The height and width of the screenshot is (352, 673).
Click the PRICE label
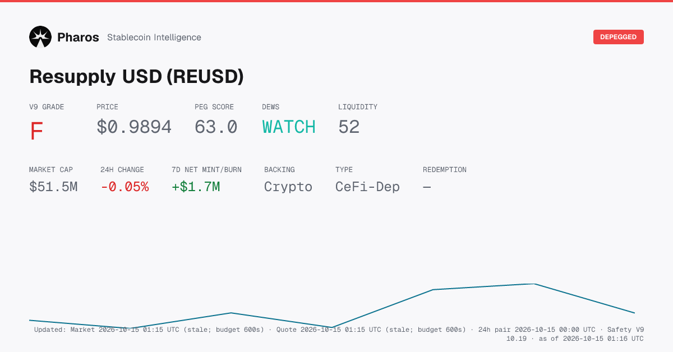(x=107, y=107)
